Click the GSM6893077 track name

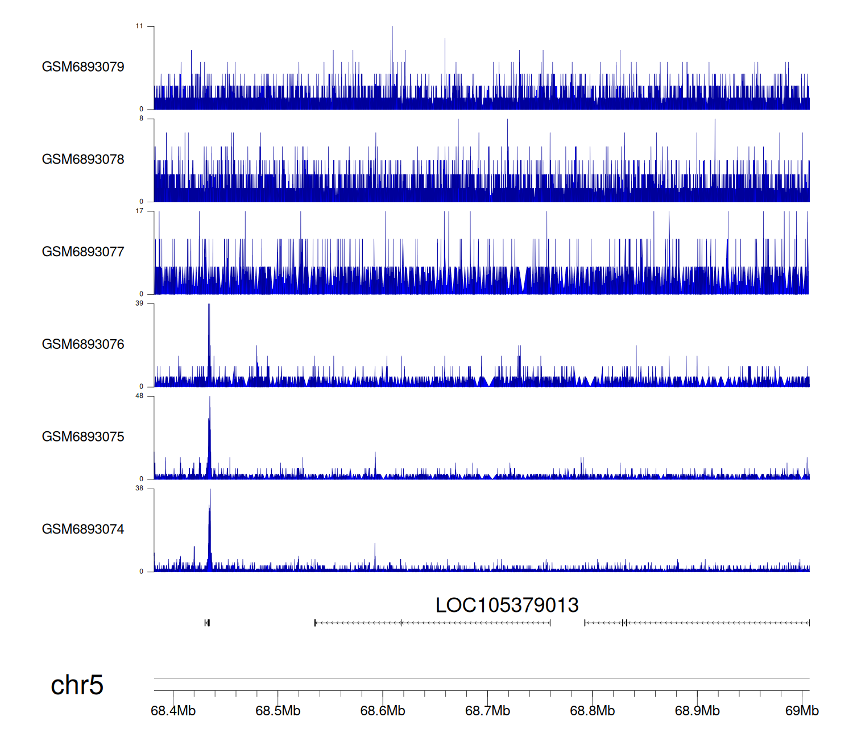coord(83,252)
